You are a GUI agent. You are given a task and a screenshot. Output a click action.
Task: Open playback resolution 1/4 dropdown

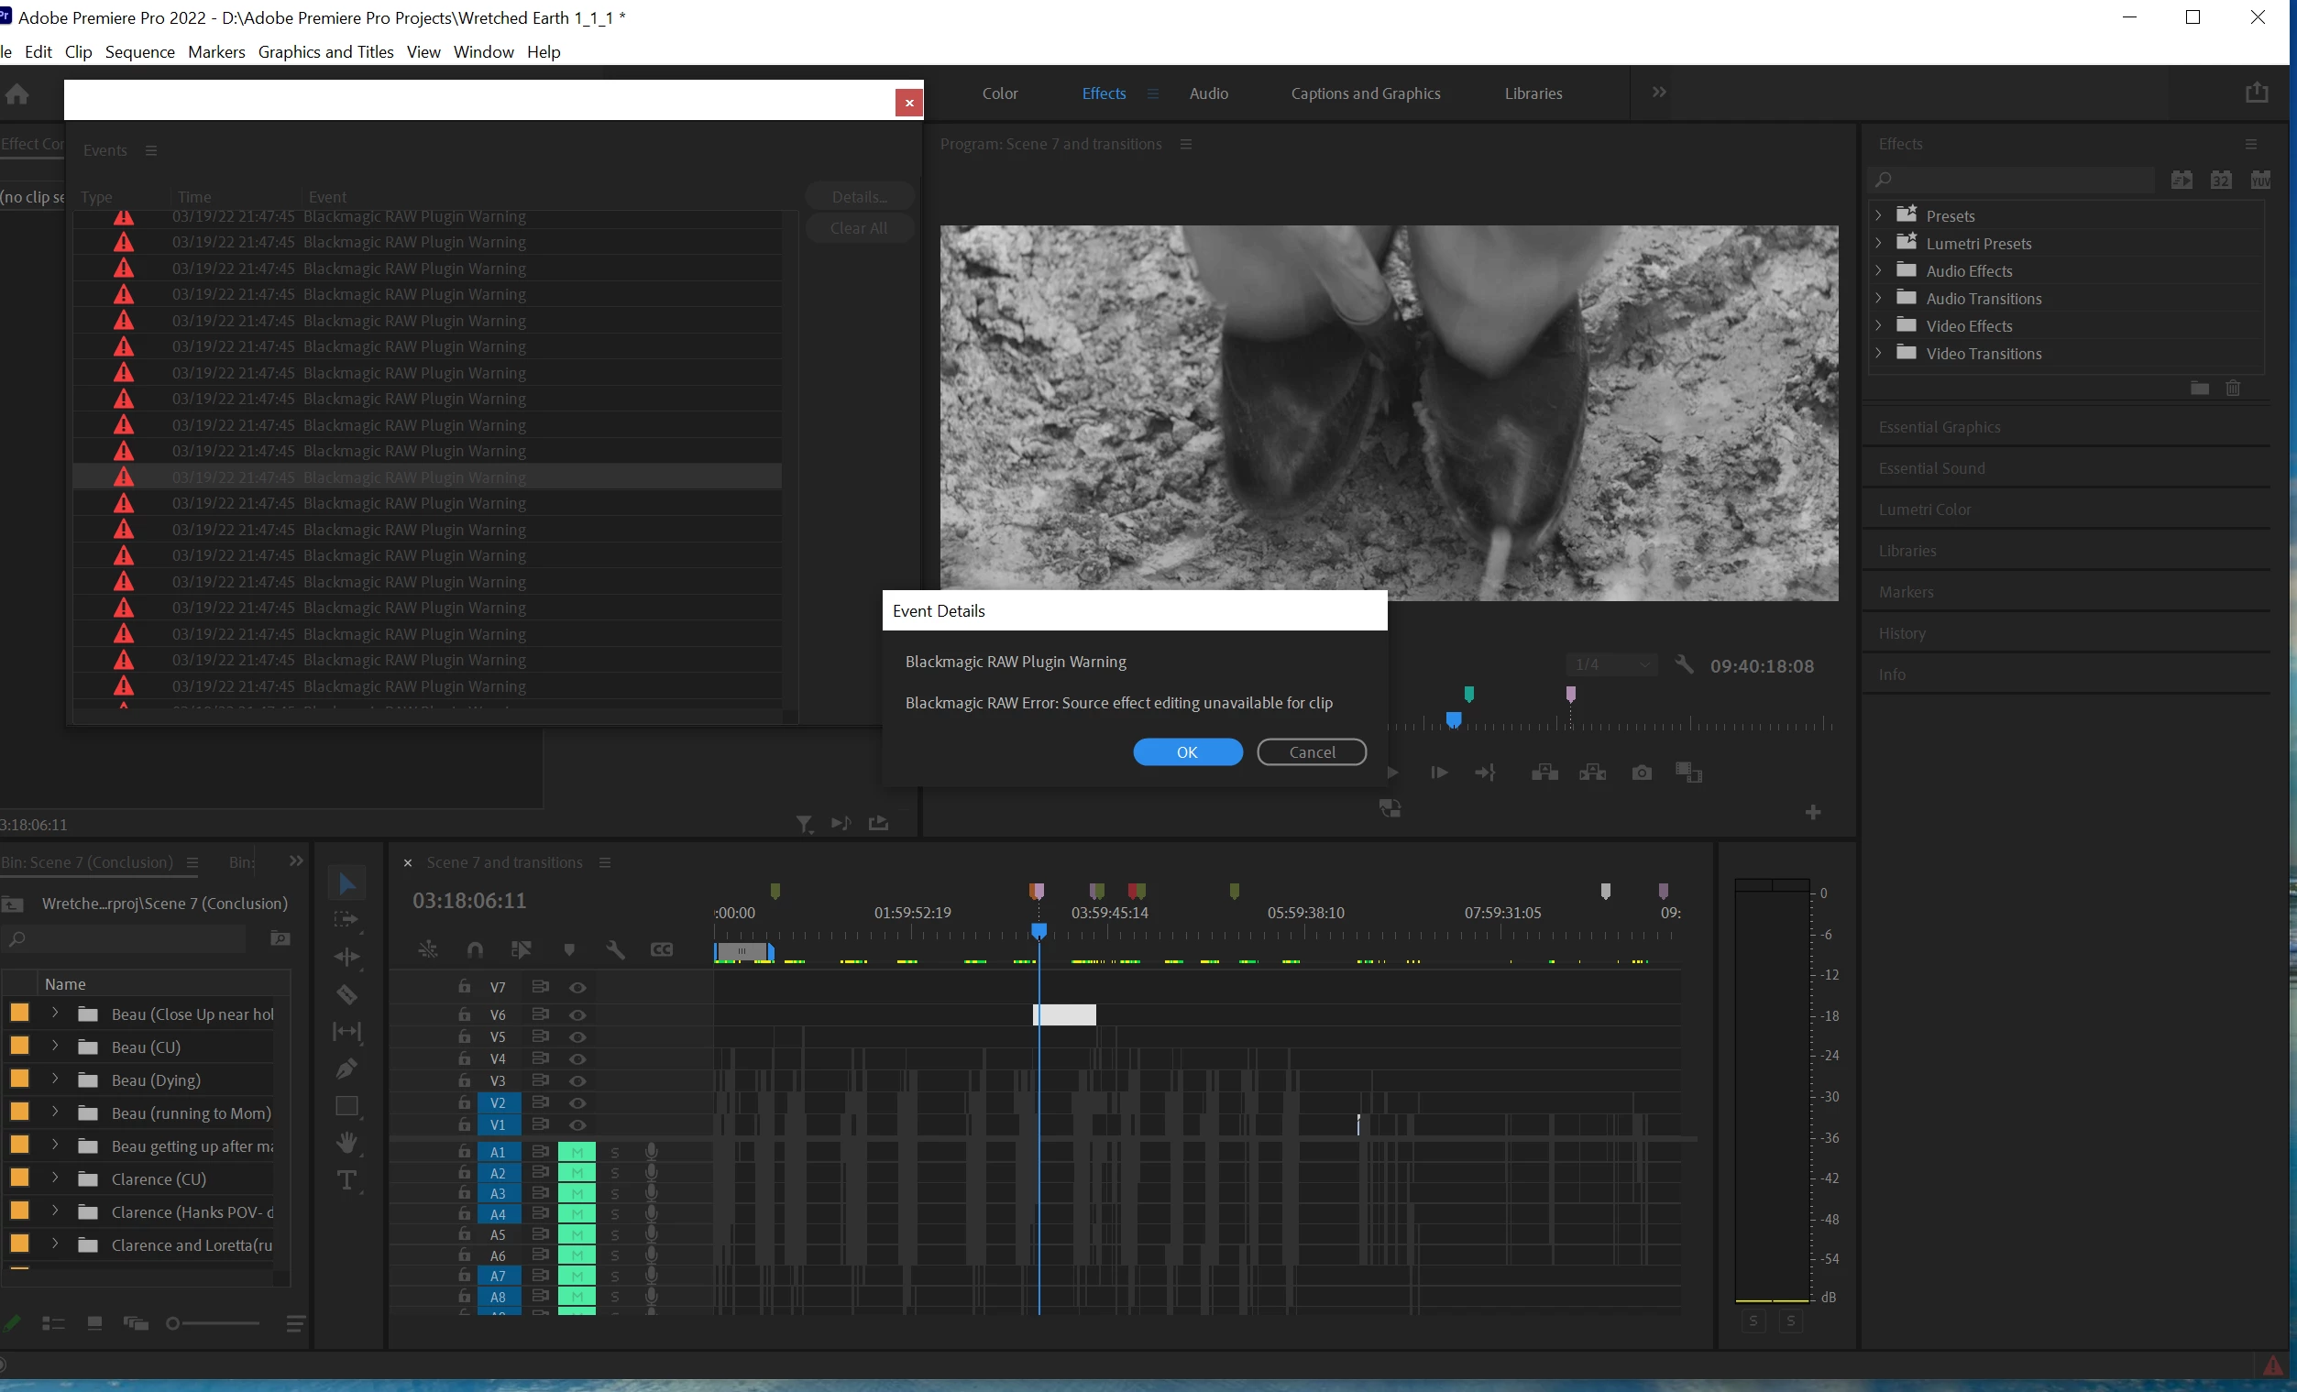(x=1611, y=665)
